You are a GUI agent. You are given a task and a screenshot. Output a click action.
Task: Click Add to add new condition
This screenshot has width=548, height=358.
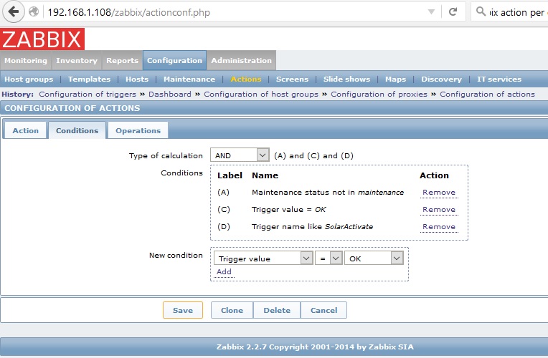[x=224, y=271]
